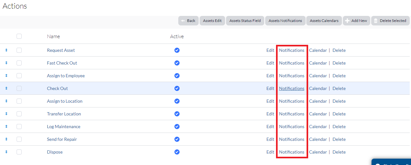Click the Request Asset name
Viewport: 411px width, 165px height.
pyautogui.click(x=61, y=50)
